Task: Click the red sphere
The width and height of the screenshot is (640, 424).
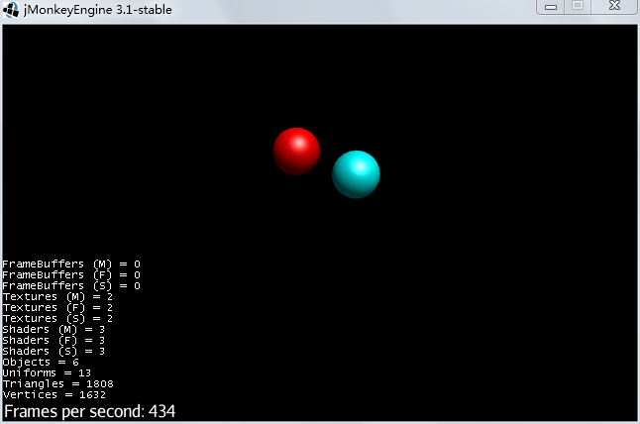Action: (296, 152)
